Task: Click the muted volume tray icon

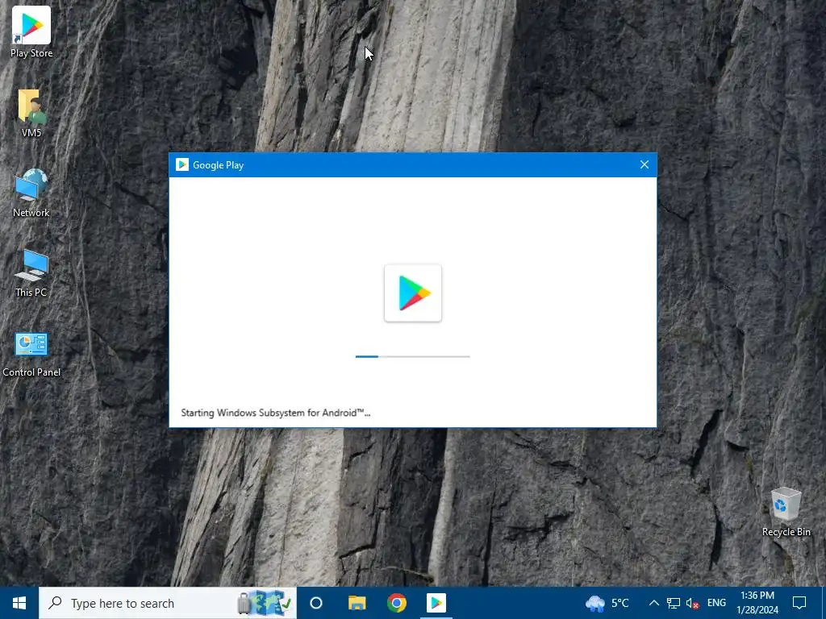Action: (x=692, y=603)
